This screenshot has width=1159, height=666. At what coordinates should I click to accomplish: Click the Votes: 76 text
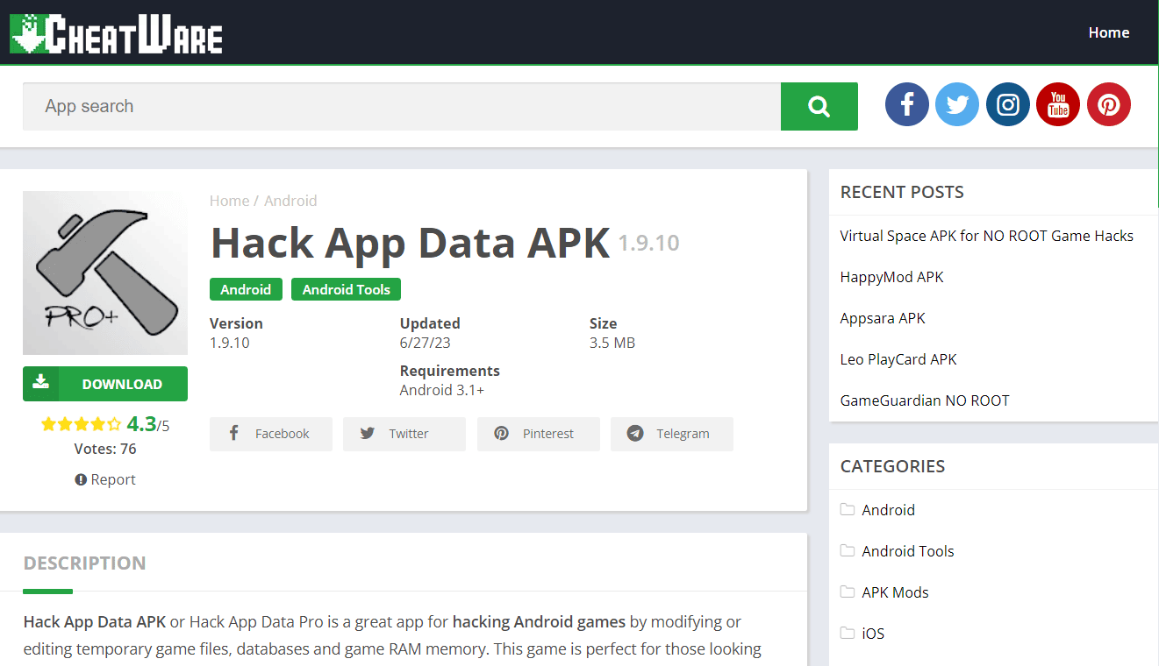pos(105,449)
